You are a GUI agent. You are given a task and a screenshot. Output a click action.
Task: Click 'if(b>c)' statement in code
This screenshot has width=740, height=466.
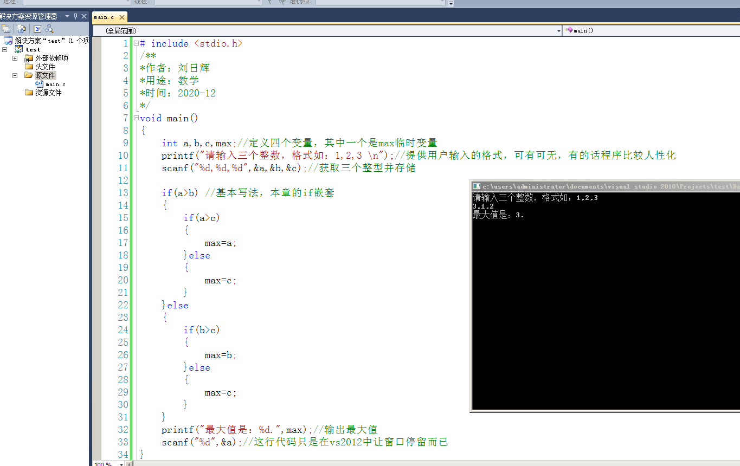point(202,330)
